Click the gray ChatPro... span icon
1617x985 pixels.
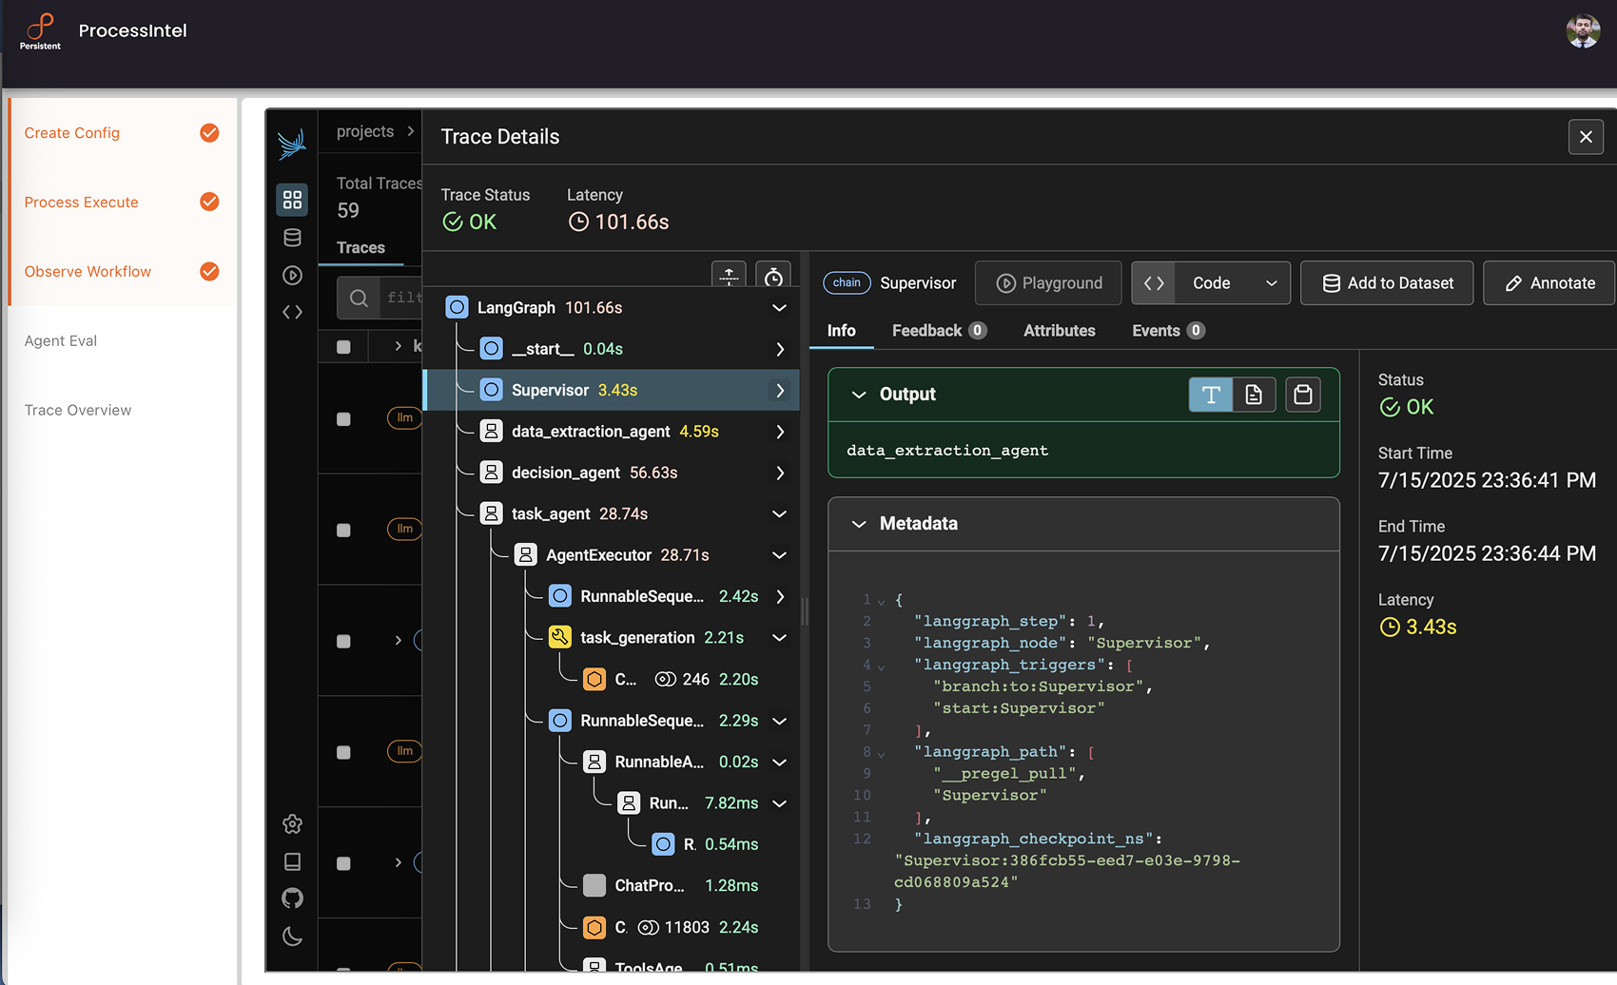pos(594,885)
